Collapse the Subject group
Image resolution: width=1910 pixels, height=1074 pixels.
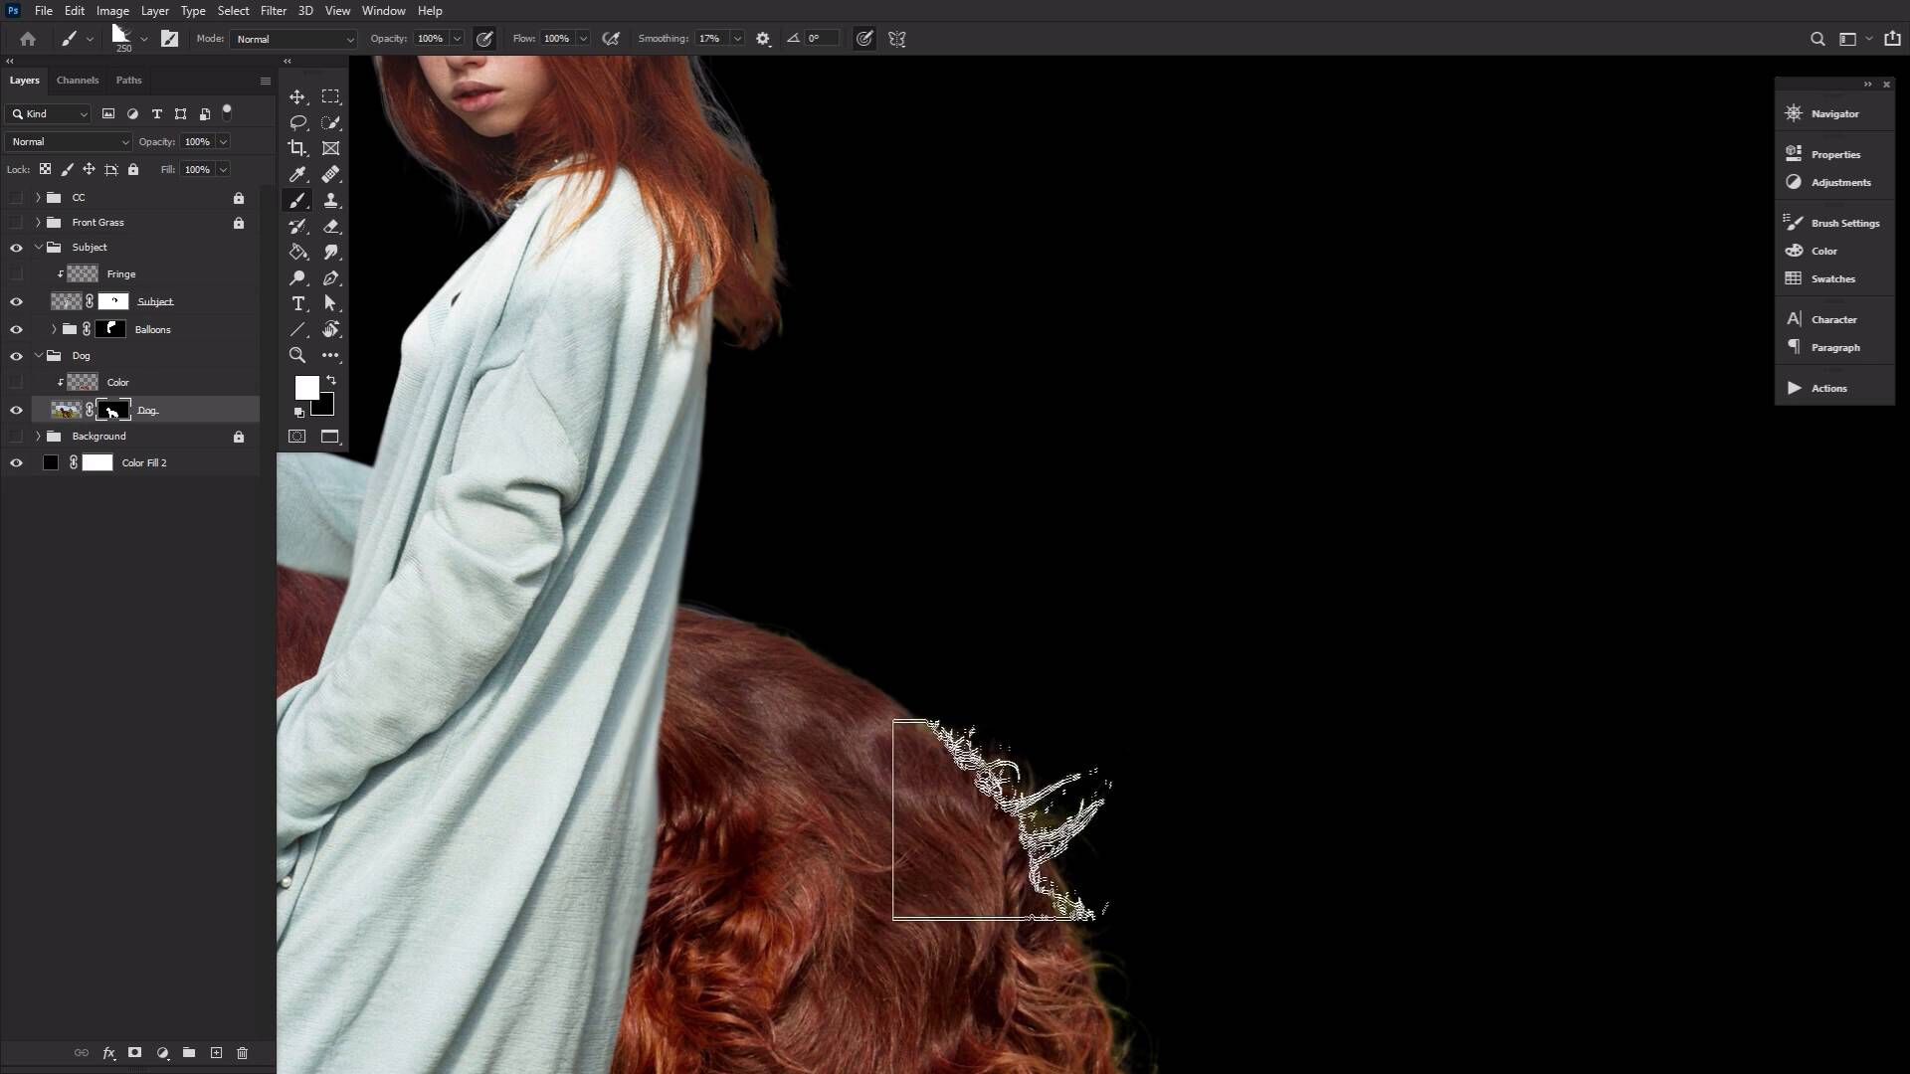[37, 247]
